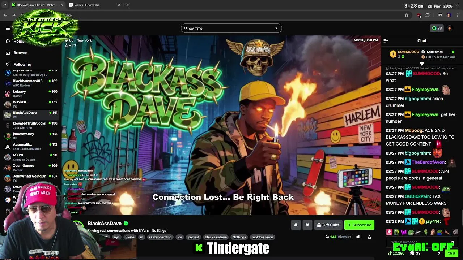Click OGDickPain username in chat
Viewport: 463px width, 260px height.
[417, 196]
